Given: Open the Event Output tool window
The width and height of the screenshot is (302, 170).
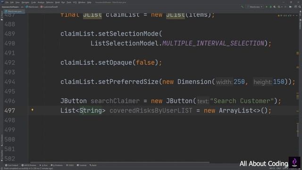Looking at the screenshot, I should point(11,165).
